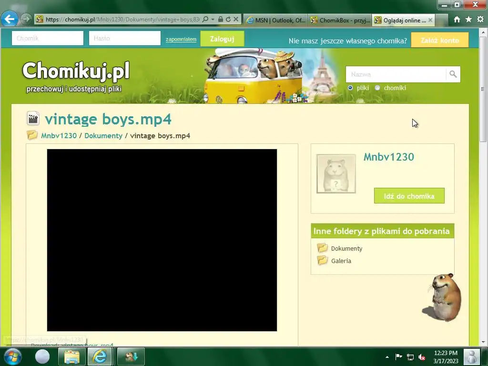
Task: Click the Idź do chomika button
Action: tap(409, 196)
